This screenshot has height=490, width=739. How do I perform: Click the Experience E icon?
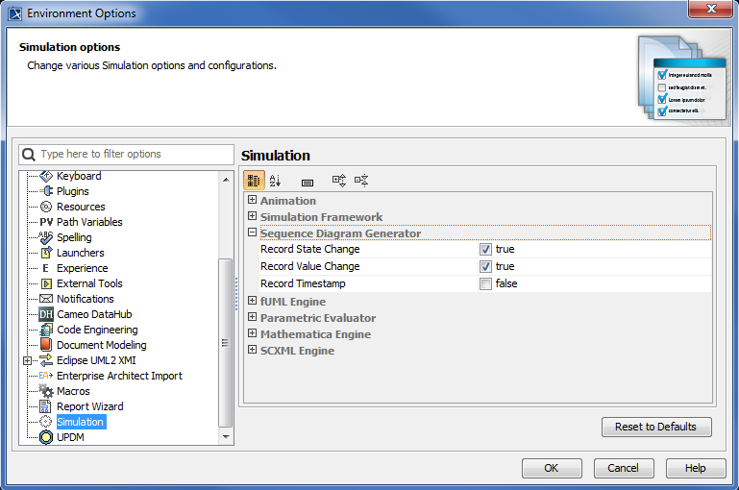click(x=46, y=268)
